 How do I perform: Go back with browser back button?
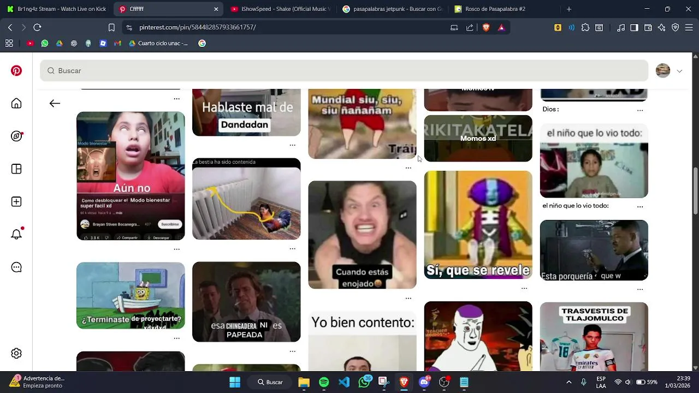[10, 27]
